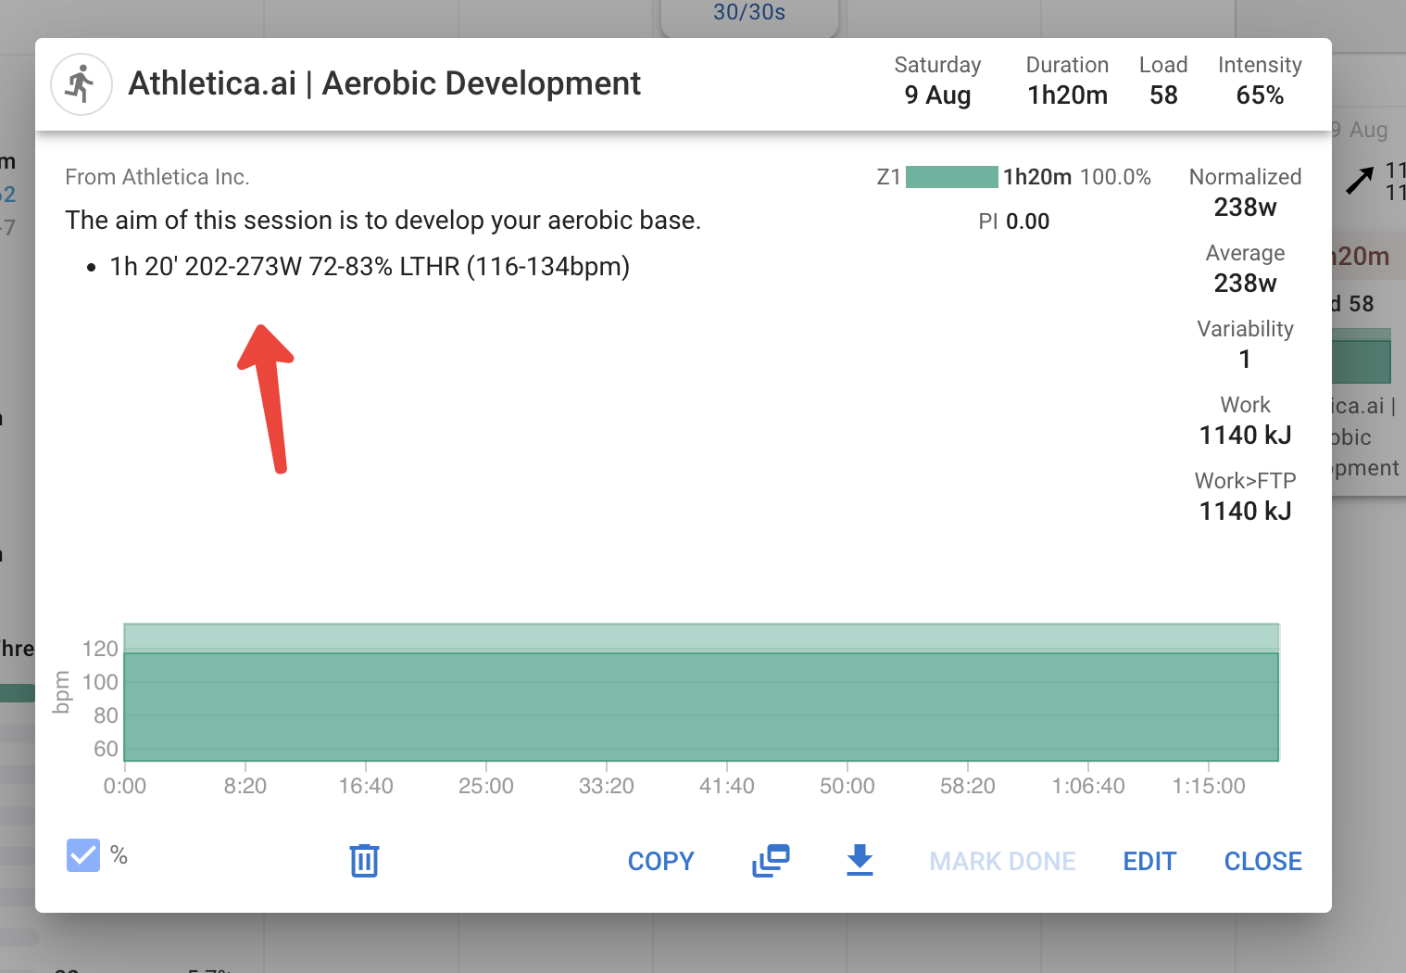Click the COPY button
Image resolution: width=1406 pixels, height=973 pixels.
tap(660, 862)
